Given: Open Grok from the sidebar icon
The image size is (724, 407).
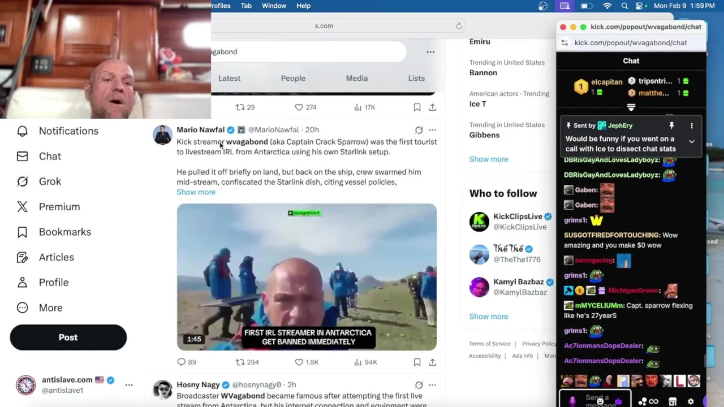Looking at the screenshot, I should coord(22,181).
